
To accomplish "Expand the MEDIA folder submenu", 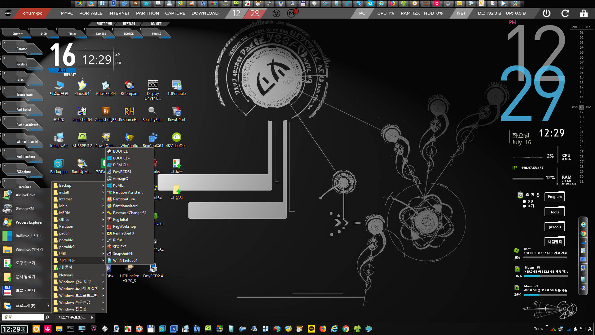I will pyautogui.click(x=79, y=213).
